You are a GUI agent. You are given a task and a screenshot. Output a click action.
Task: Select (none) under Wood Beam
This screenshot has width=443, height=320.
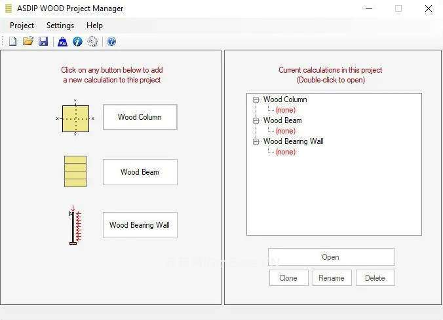[286, 131]
